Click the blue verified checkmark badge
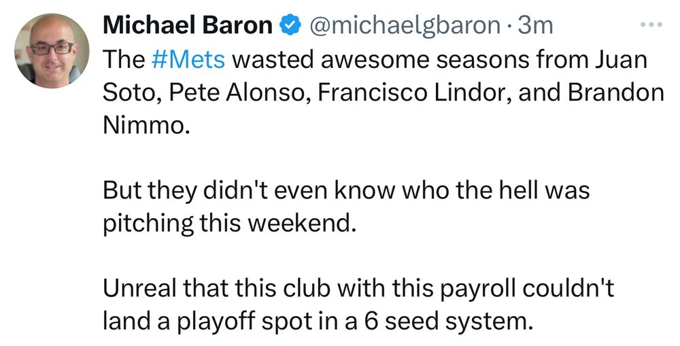Screen dimensions: 680x346 pos(291,26)
